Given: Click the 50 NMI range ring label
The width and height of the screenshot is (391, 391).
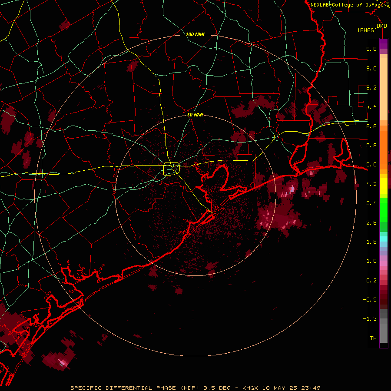Looking at the screenshot, I should pos(195,115).
